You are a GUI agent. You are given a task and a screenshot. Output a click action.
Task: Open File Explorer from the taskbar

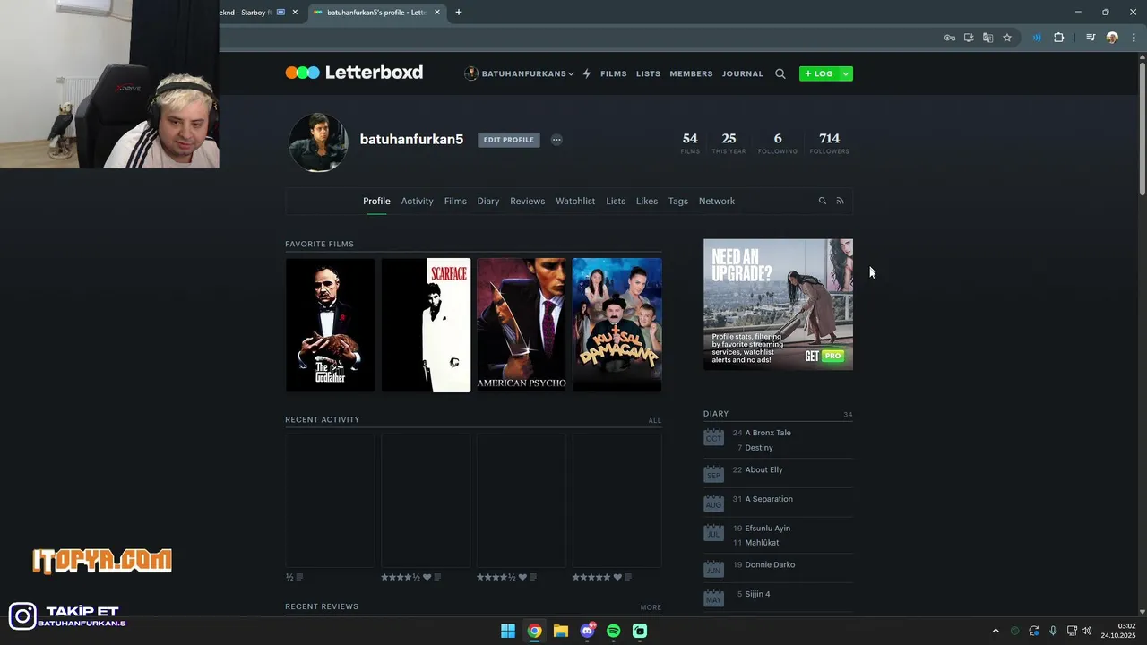(561, 631)
